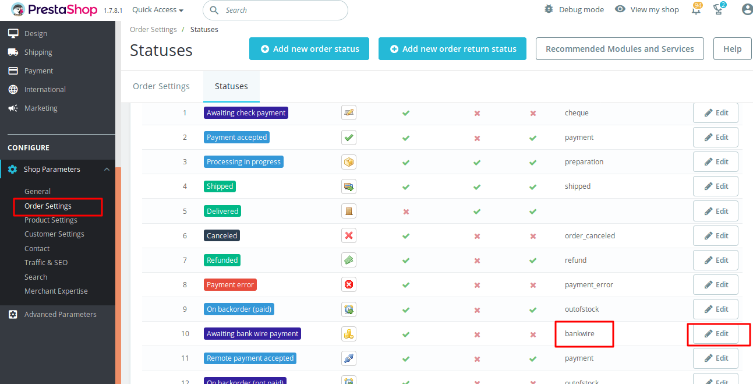Open the user profile avatar icon
The height and width of the screenshot is (384, 753).
(x=747, y=9)
